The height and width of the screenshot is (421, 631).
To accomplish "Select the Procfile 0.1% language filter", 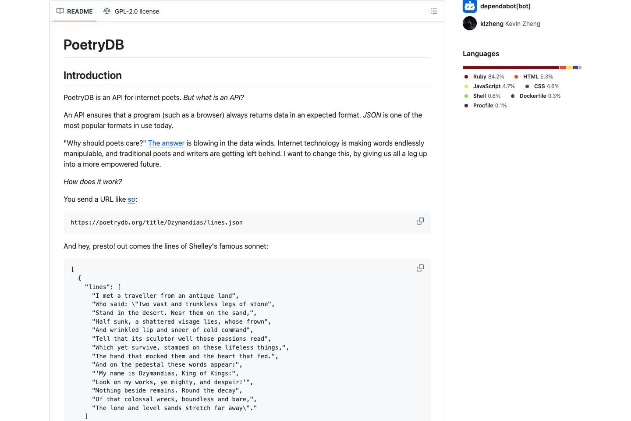I will pyautogui.click(x=489, y=105).
